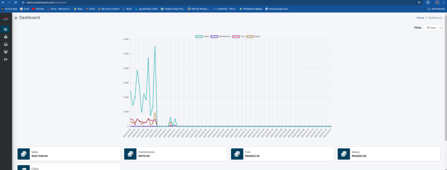Open the Graphic Design Pricing bookmark
447x170 pixels.
click(173, 9)
